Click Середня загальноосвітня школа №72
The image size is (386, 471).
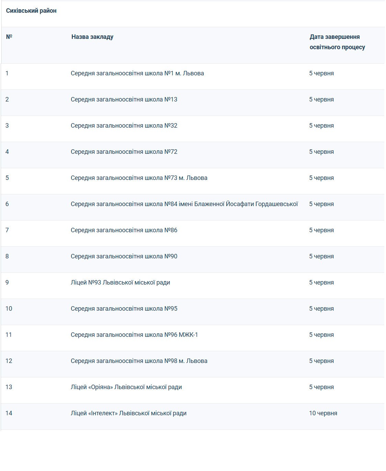124,152
